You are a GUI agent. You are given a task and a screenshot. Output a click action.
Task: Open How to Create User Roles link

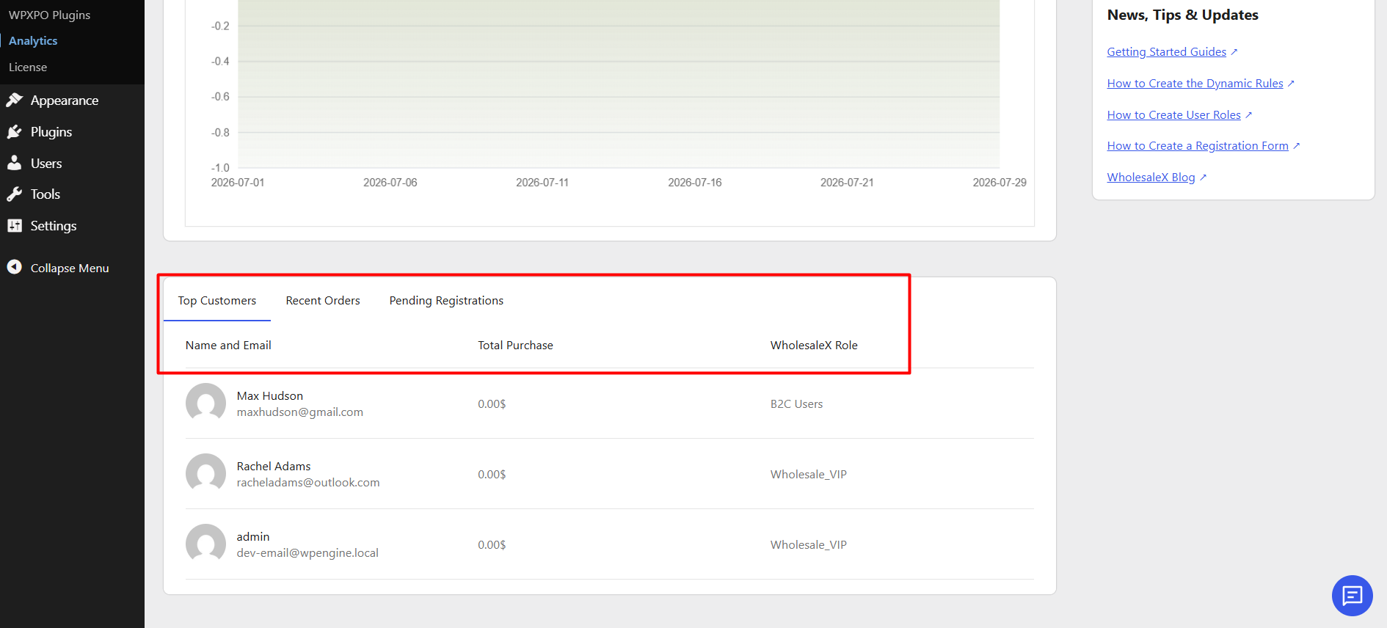point(1174,114)
